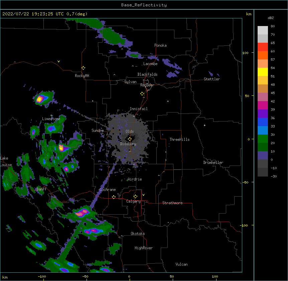Click the yellow diamond marker below Cochrane
288x281 pixels.
click(x=114, y=197)
